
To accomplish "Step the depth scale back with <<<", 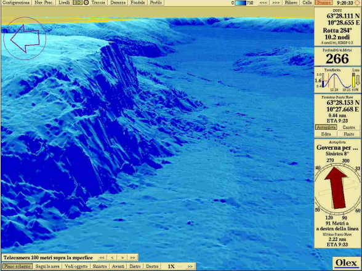I will 263,3.
